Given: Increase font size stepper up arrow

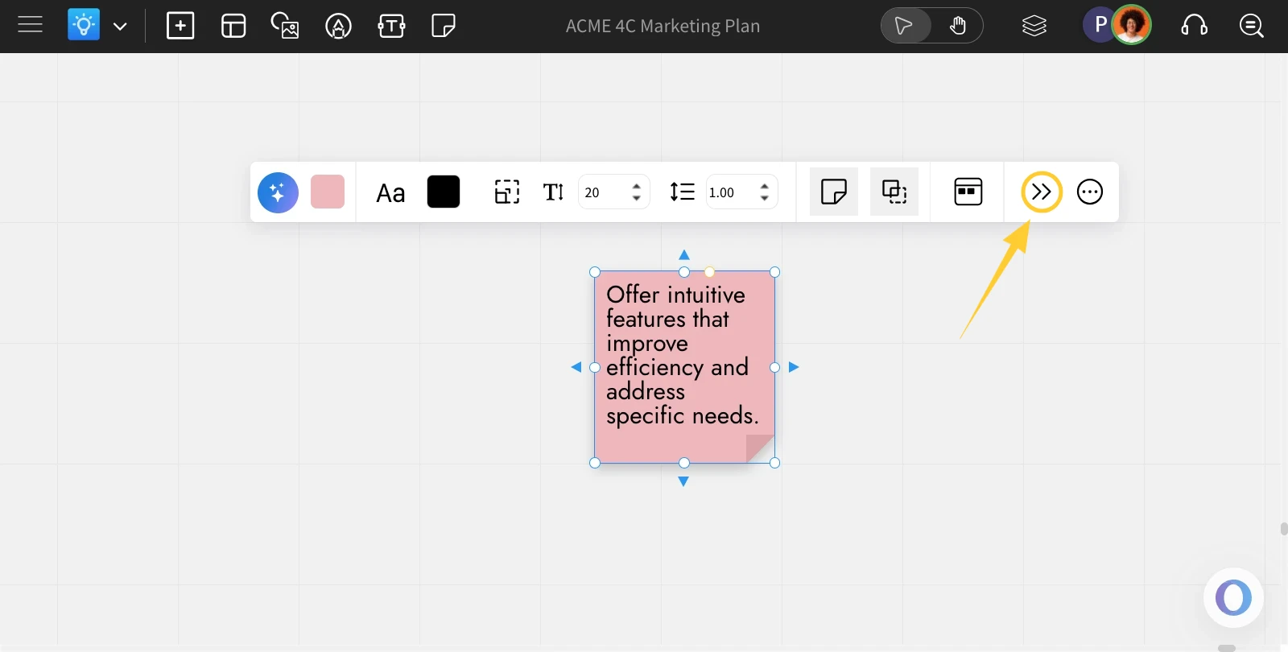Looking at the screenshot, I should (x=637, y=186).
